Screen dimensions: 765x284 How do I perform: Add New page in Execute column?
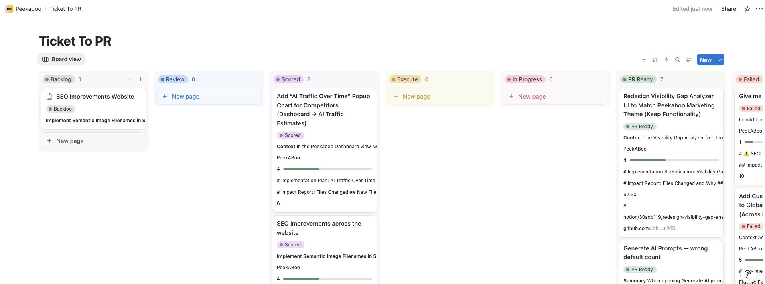pyautogui.click(x=440, y=96)
